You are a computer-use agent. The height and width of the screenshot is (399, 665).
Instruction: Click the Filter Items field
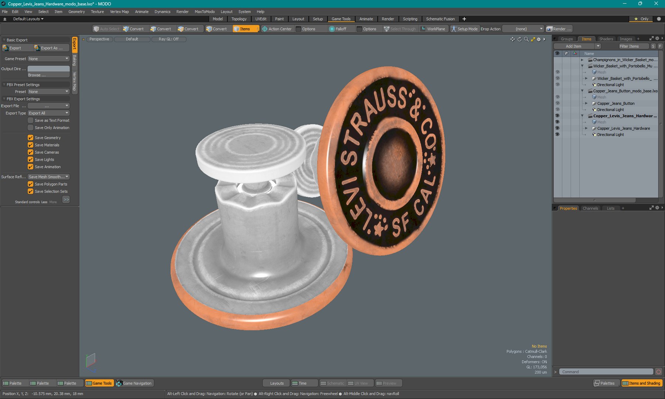pyautogui.click(x=634, y=46)
